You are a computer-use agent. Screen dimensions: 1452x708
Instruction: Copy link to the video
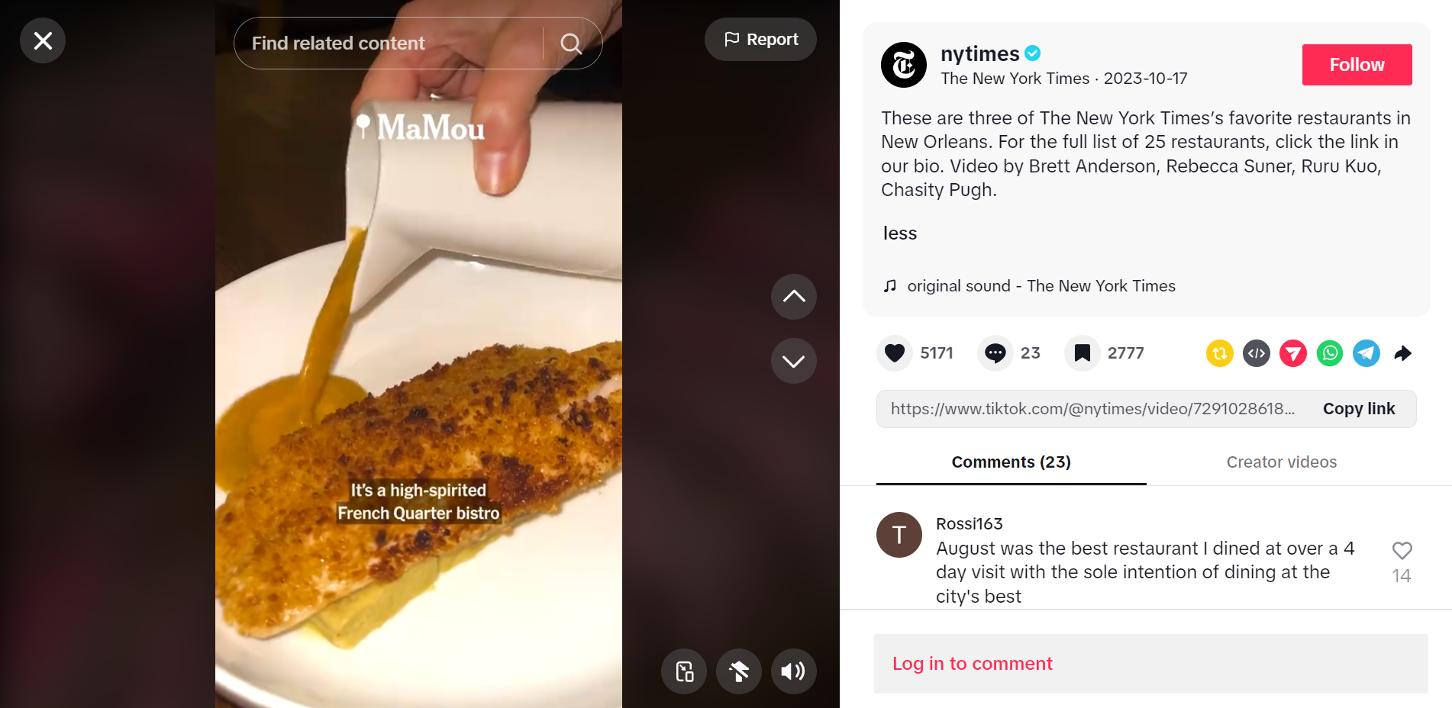[x=1358, y=409]
